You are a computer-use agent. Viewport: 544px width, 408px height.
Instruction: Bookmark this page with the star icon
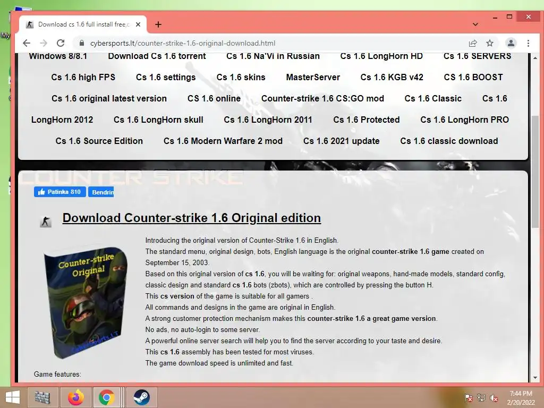tap(489, 43)
